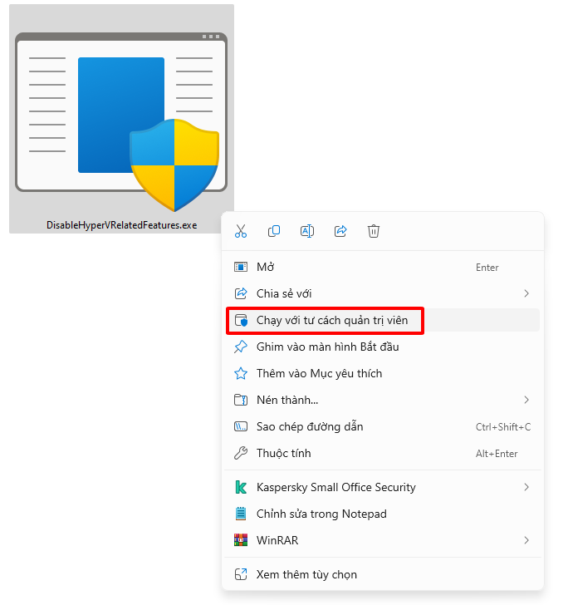Image resolution: width=568 pixels, height=605 pixels.
Task: Click the window icon beside Mở
Action: [241, 267]
